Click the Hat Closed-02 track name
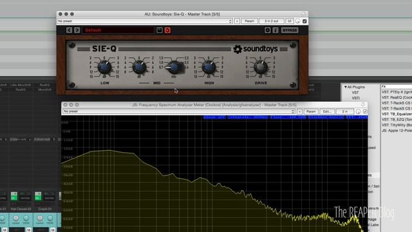412x232 pixels. (x=21, y=209)
